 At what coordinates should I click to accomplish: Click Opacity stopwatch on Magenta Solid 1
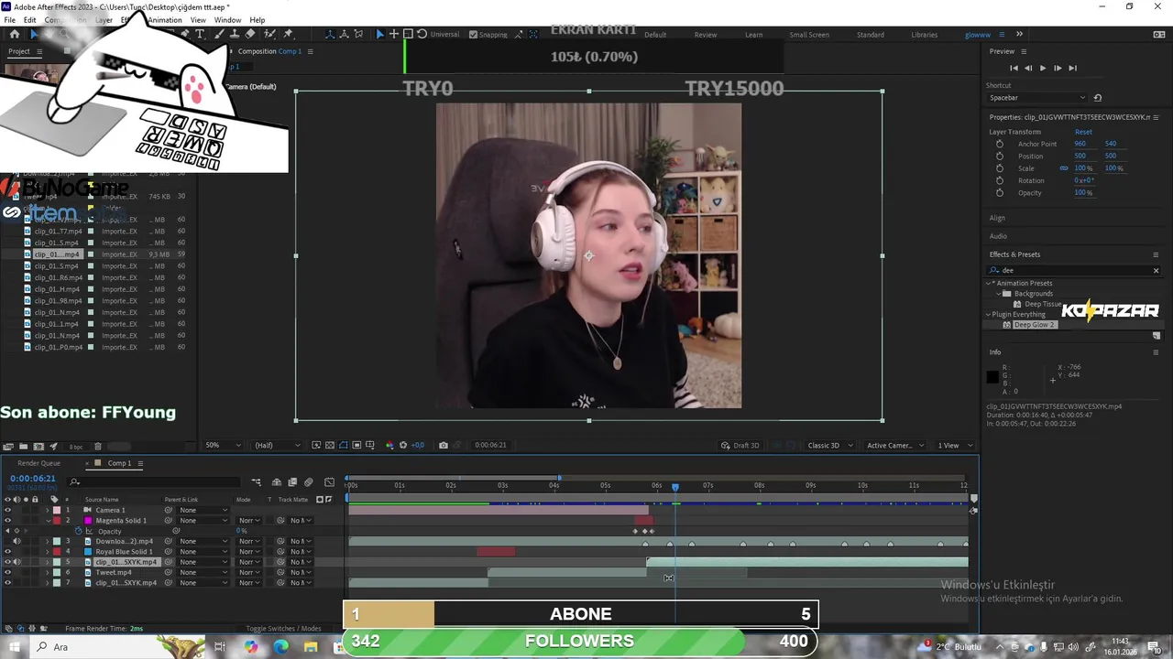point(78,531)
